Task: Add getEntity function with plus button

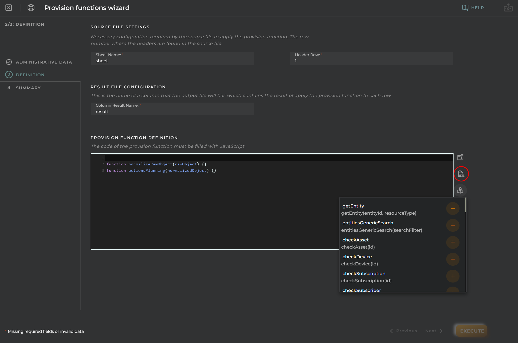Action: pos(453,209)
